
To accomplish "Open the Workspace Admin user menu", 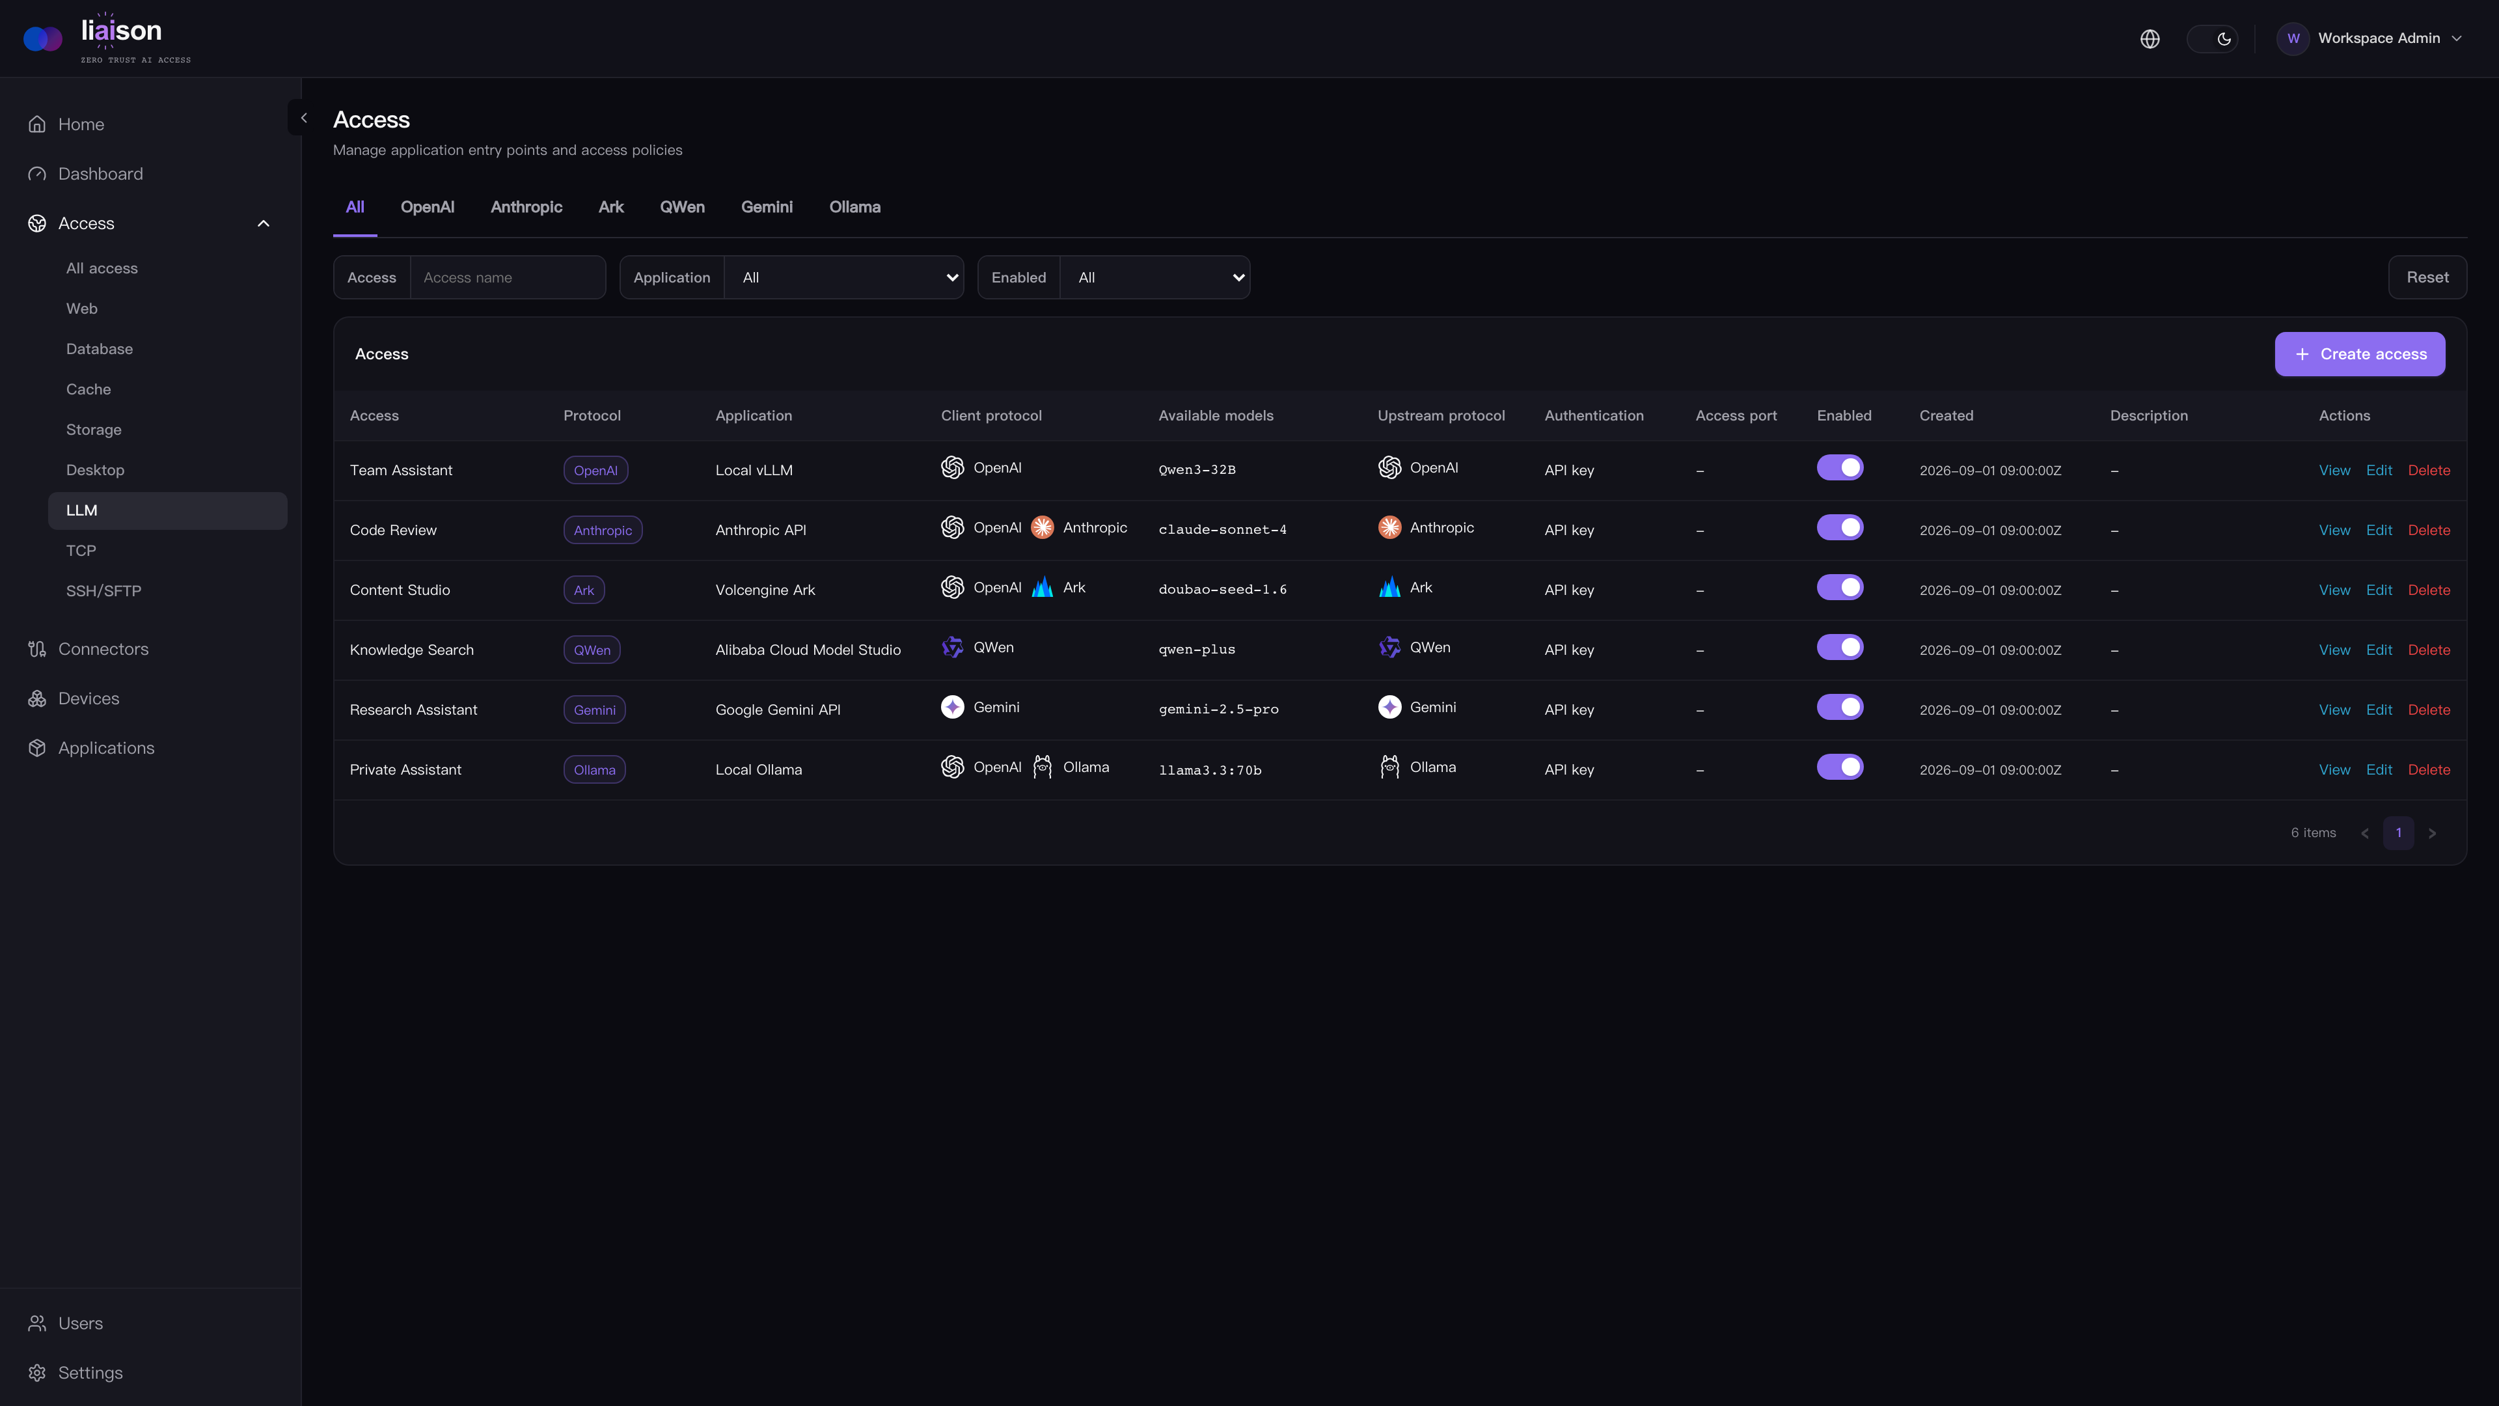I will tap(2369, 39).
